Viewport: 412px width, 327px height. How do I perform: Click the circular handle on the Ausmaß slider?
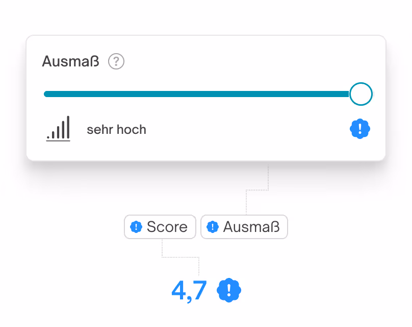pos(360,94)
